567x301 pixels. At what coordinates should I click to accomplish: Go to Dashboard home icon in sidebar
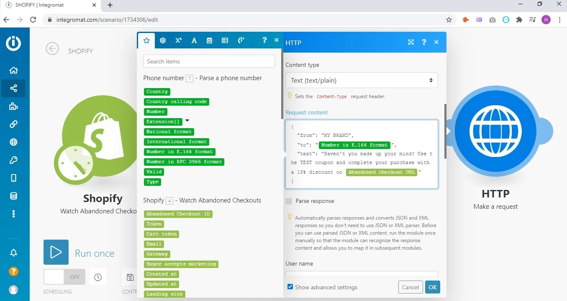pos(14,70)
